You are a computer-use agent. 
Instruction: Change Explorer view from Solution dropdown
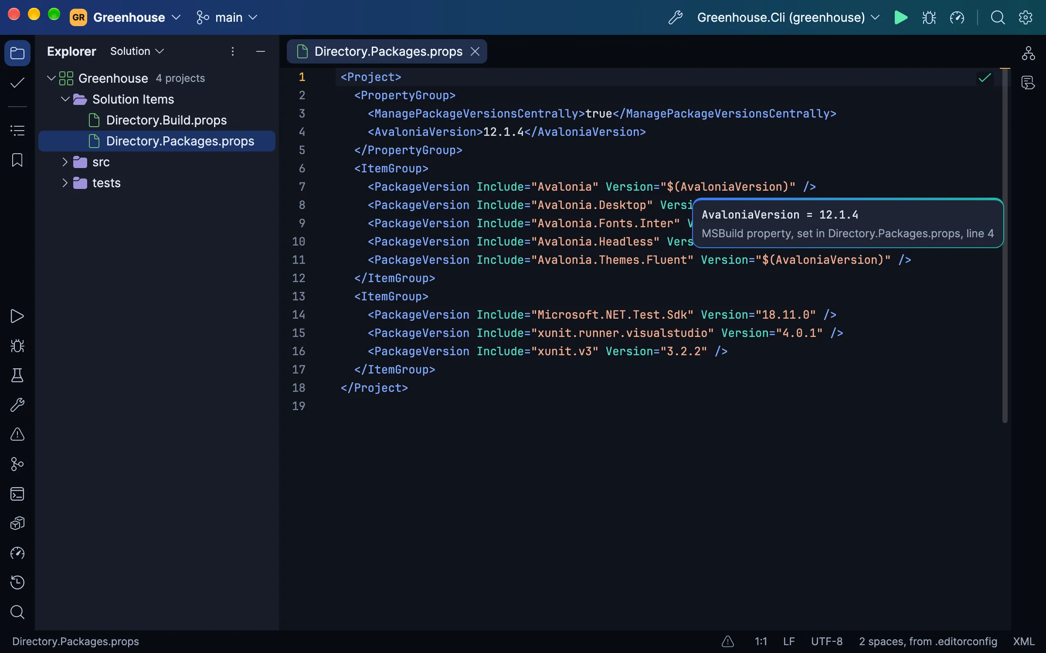137,51
